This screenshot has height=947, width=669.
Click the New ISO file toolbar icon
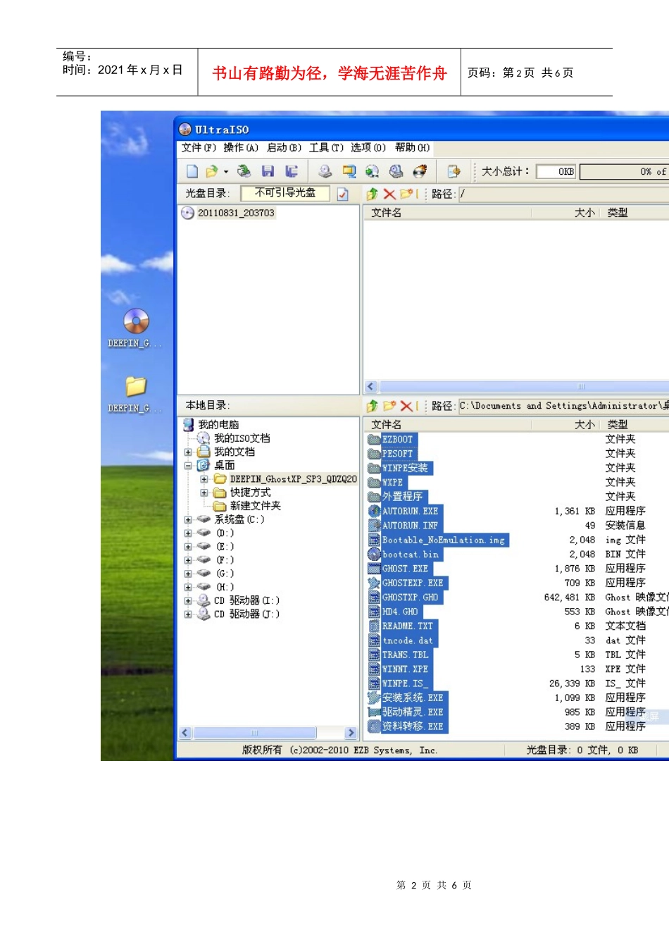192,171
